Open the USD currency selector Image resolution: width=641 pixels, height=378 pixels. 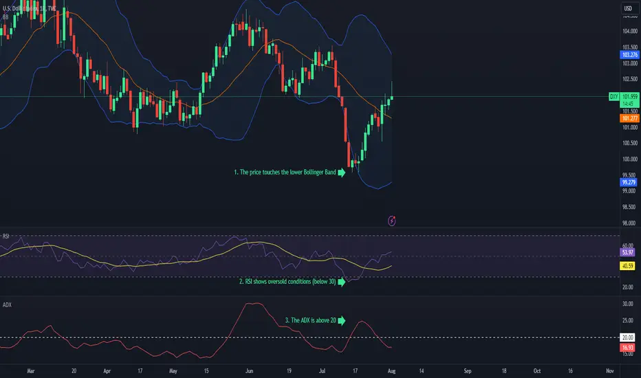[x=628, y=8]
